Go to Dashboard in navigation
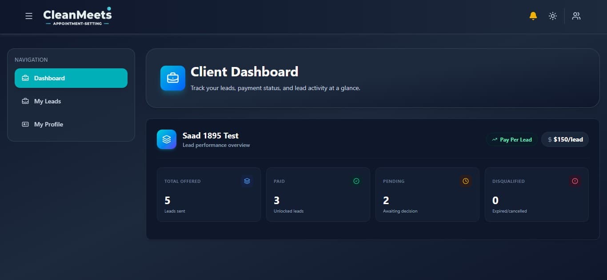 [x=71, y=78]
